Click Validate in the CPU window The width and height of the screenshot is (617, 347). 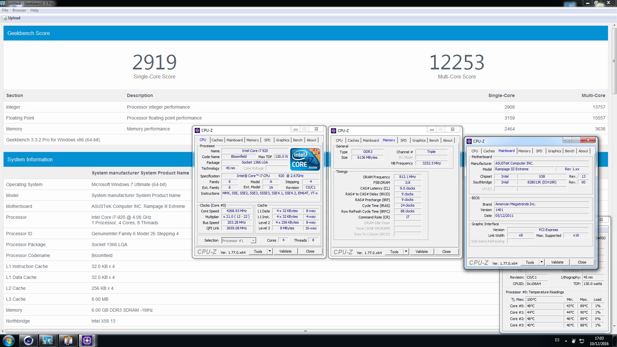[x=285, y=251]
